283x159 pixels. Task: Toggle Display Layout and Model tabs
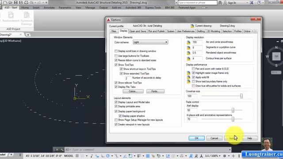(x=116, y=102)
